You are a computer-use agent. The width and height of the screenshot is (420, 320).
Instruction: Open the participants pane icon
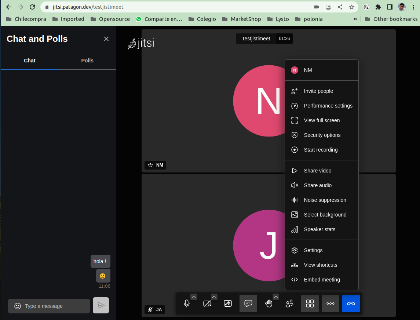click(x=289, y=303)
